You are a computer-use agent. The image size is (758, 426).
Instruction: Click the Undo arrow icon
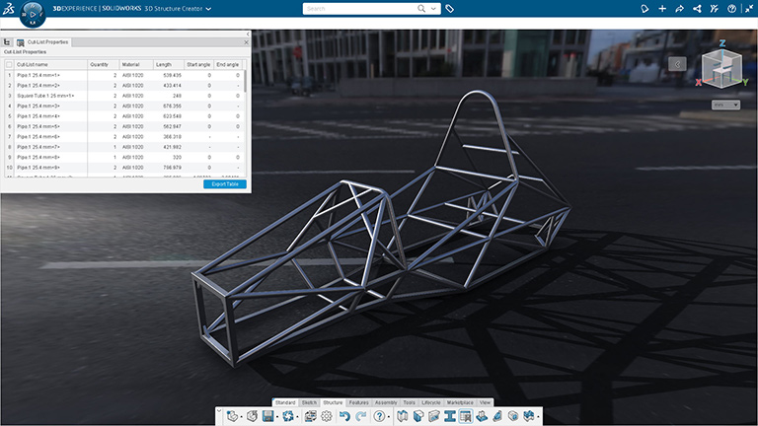343,416
